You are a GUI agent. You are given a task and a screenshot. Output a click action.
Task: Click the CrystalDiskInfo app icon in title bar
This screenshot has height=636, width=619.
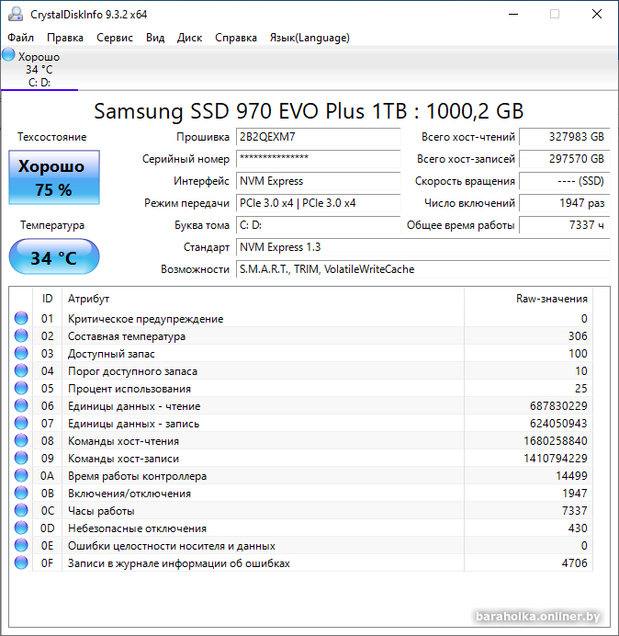click(x=16, y=14)
